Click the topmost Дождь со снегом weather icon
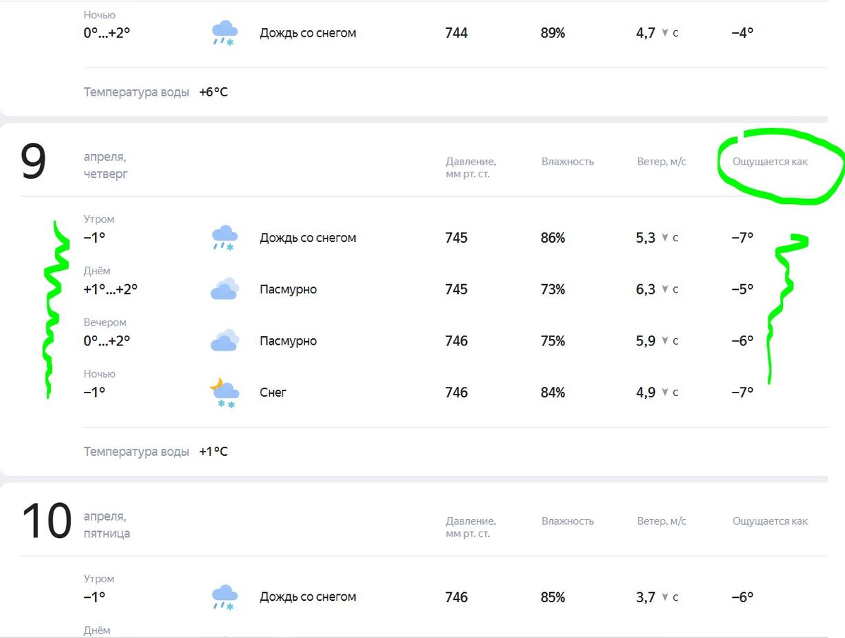The image size is (845, 638). (223, 32)
